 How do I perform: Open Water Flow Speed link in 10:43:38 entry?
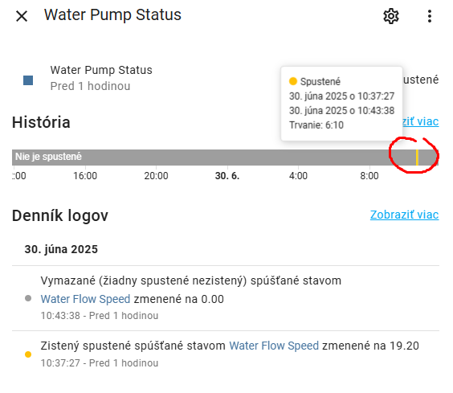[x=85, y=299]
